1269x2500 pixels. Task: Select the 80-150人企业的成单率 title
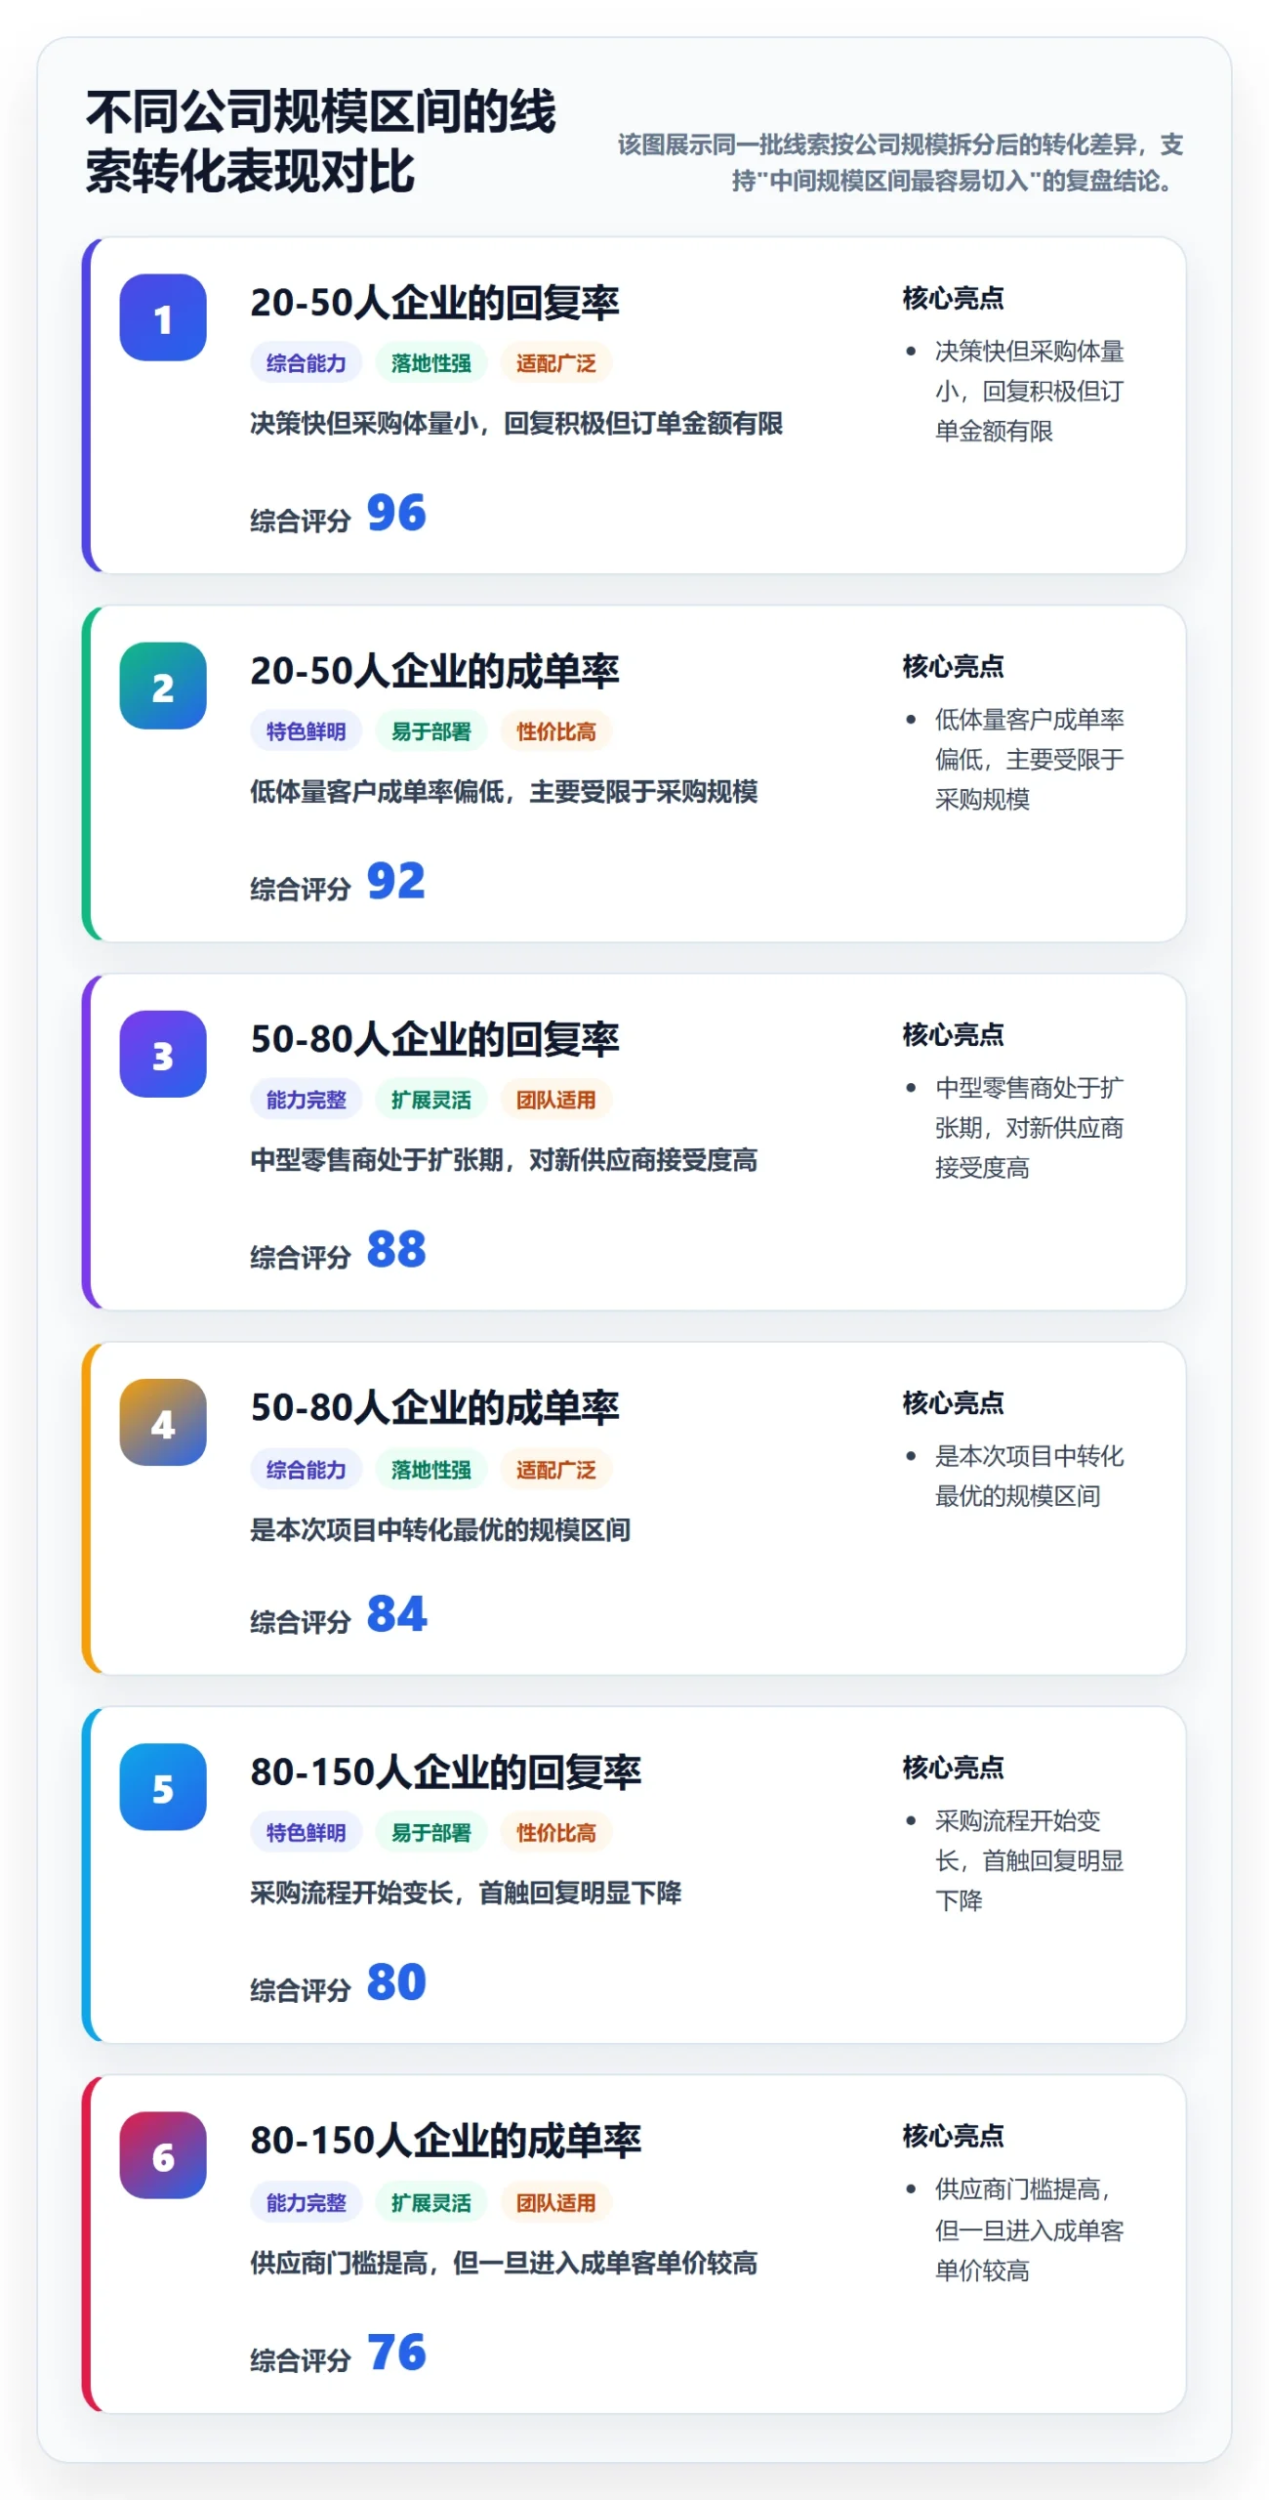point(445,2141)
